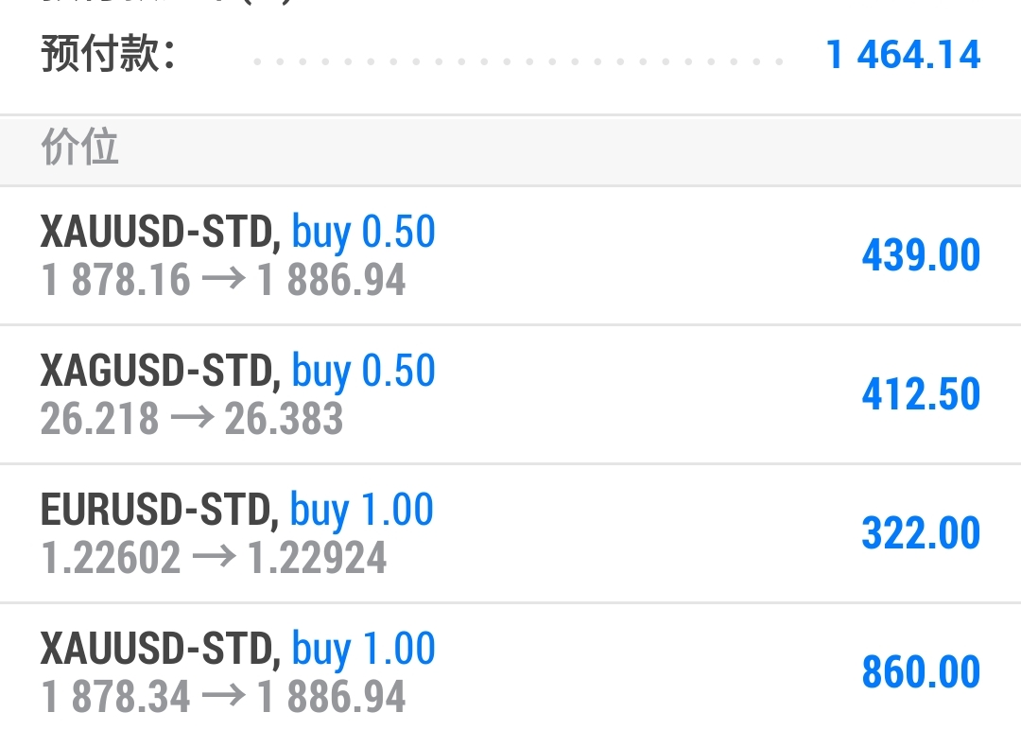Open the XAUUSD-STD buy 0.50 position
The width and height of the screenshot is (1021, 730).
point(510,255)
